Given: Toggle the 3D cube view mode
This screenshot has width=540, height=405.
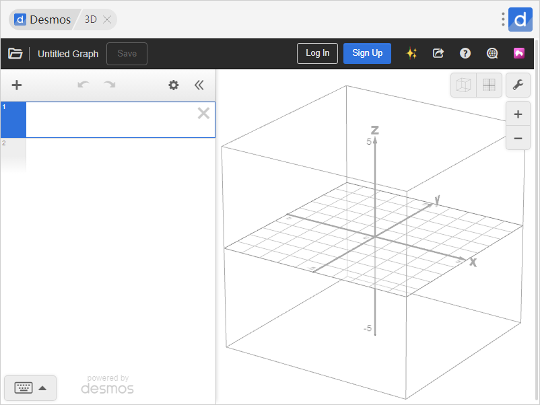Looking at the screenshot, I should point(463,85).
